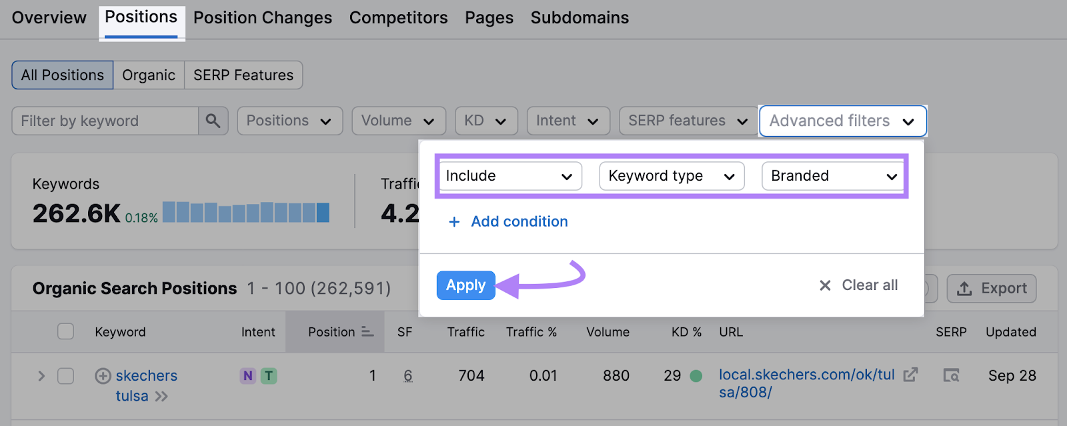Click the keyword search magnifier icon
This screenshot has width=1067, height=426.
tap(213, 121)
